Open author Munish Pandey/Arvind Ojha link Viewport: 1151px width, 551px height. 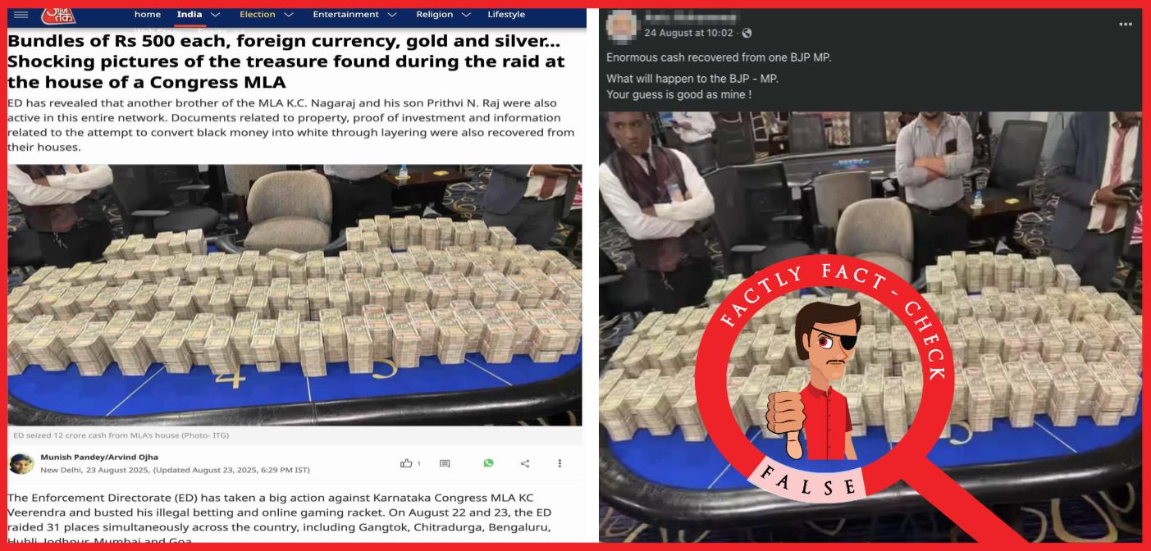click(99, 457)
